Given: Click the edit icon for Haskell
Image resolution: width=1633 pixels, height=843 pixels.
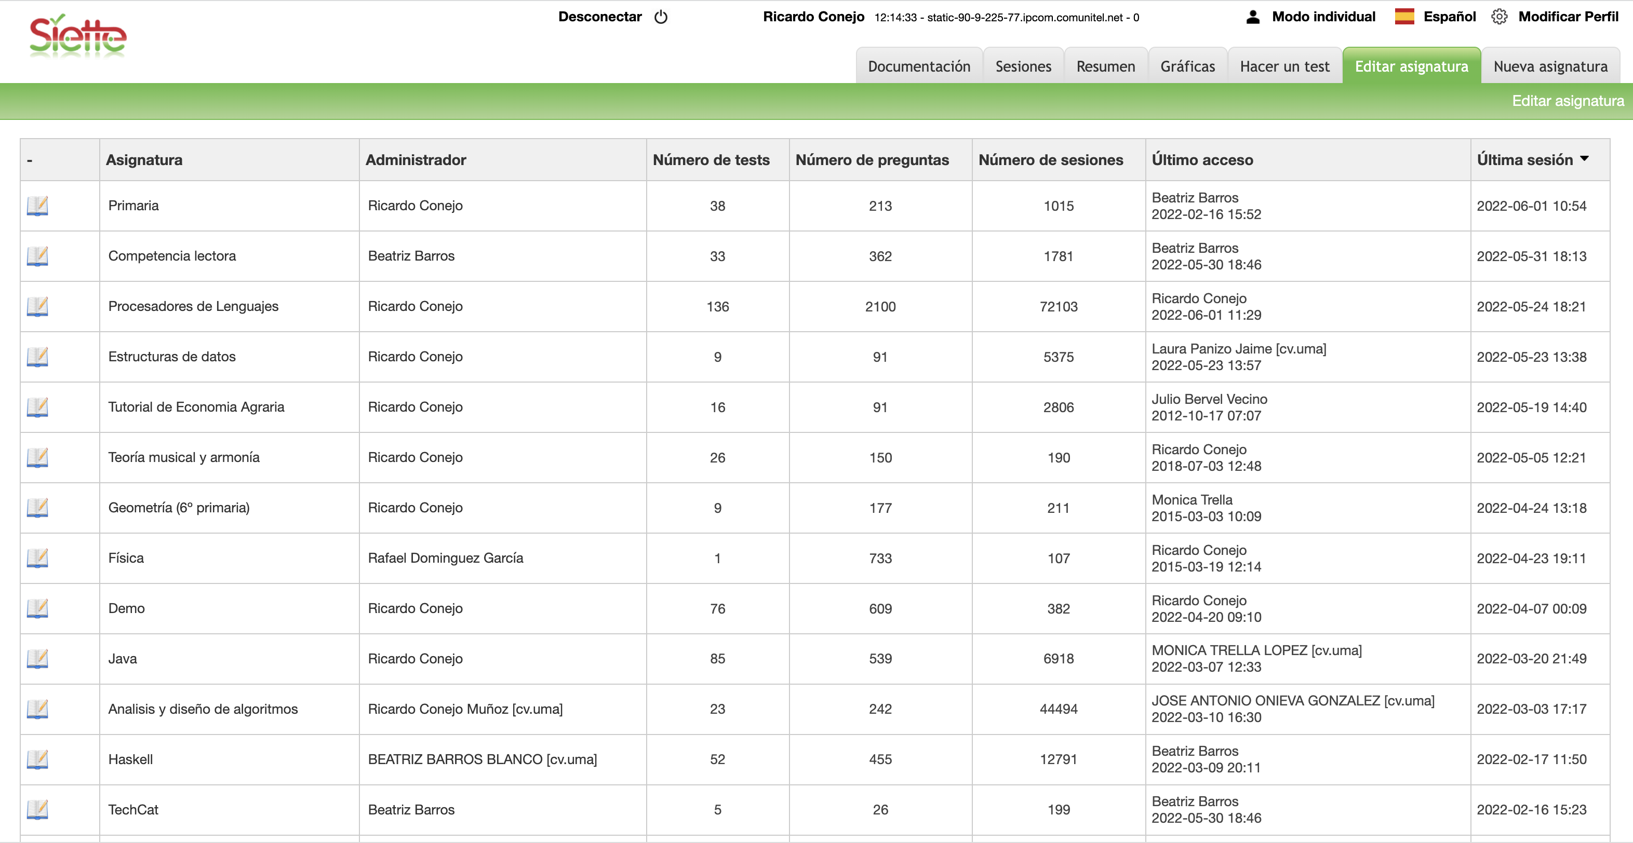Looking at the screenshot, I should [37, 759].
